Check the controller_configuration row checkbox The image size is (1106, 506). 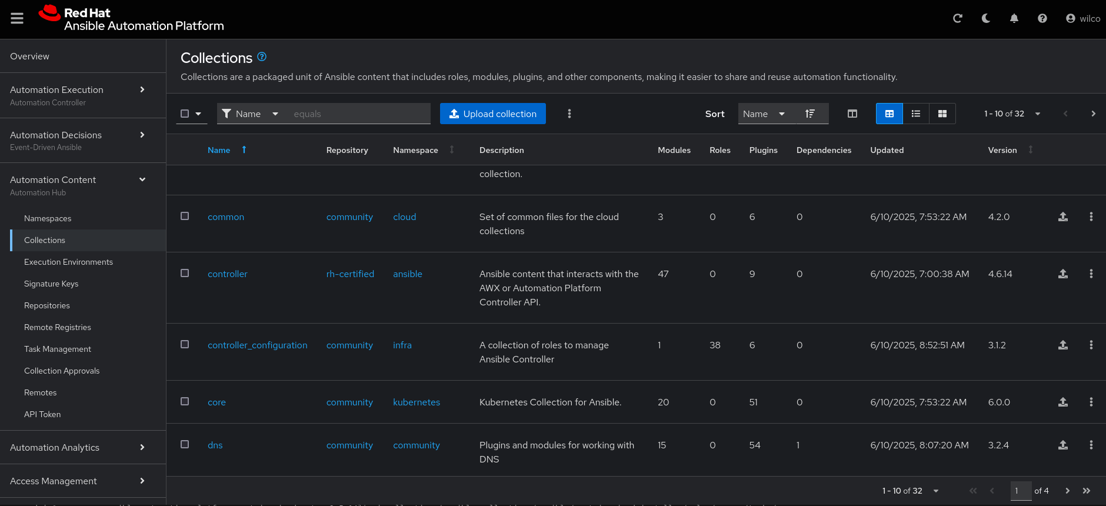click(x=185, y=344)
